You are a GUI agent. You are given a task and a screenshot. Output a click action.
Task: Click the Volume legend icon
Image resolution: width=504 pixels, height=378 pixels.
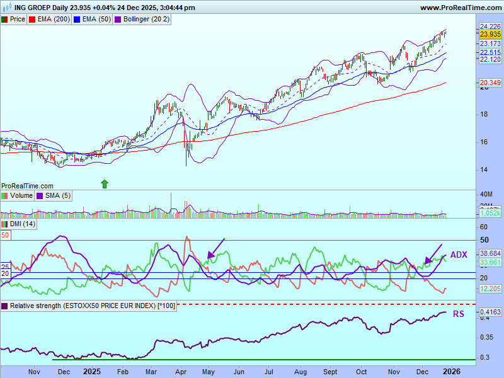(x=5, y=196)
